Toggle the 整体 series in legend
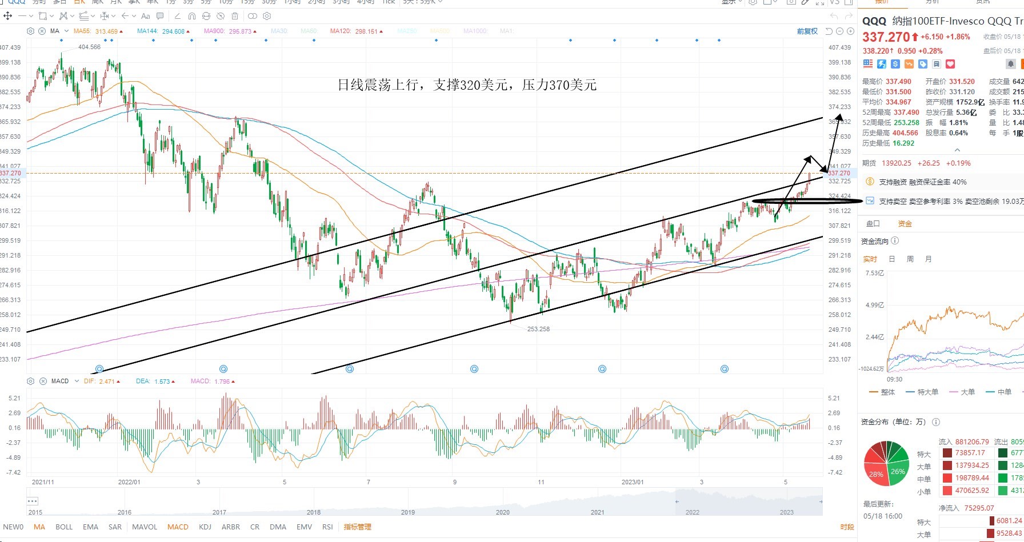The image size is (1024, 542). [882, 392]
